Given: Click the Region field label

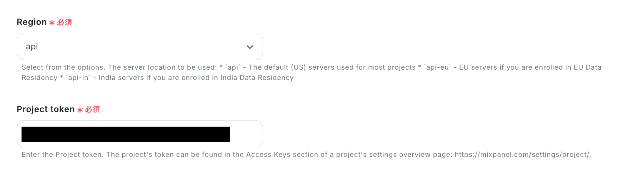Looking at the screenshot, I should click(32, 22).
